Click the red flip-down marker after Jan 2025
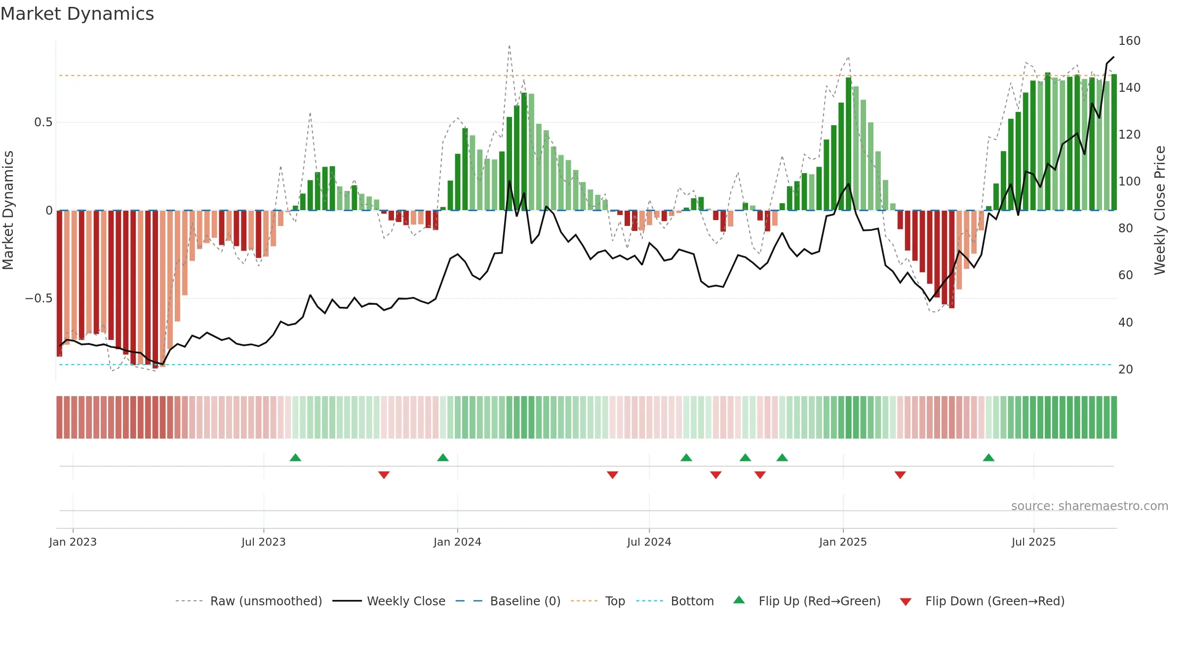 point(900,475)
